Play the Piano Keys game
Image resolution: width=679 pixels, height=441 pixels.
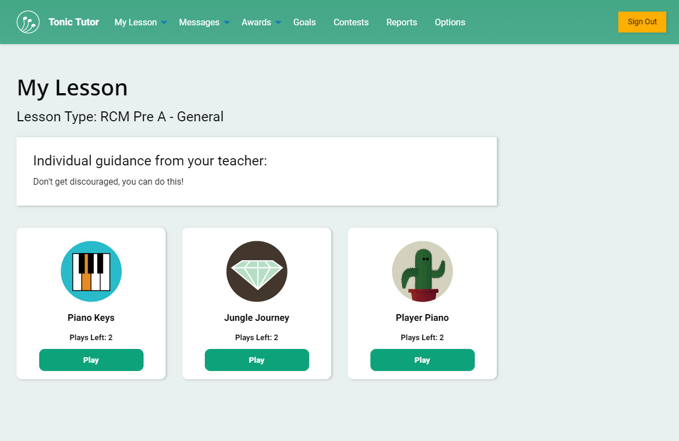coord(91,360)
